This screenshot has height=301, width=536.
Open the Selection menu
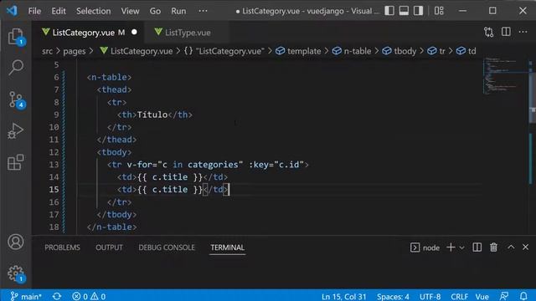(93, 11)
